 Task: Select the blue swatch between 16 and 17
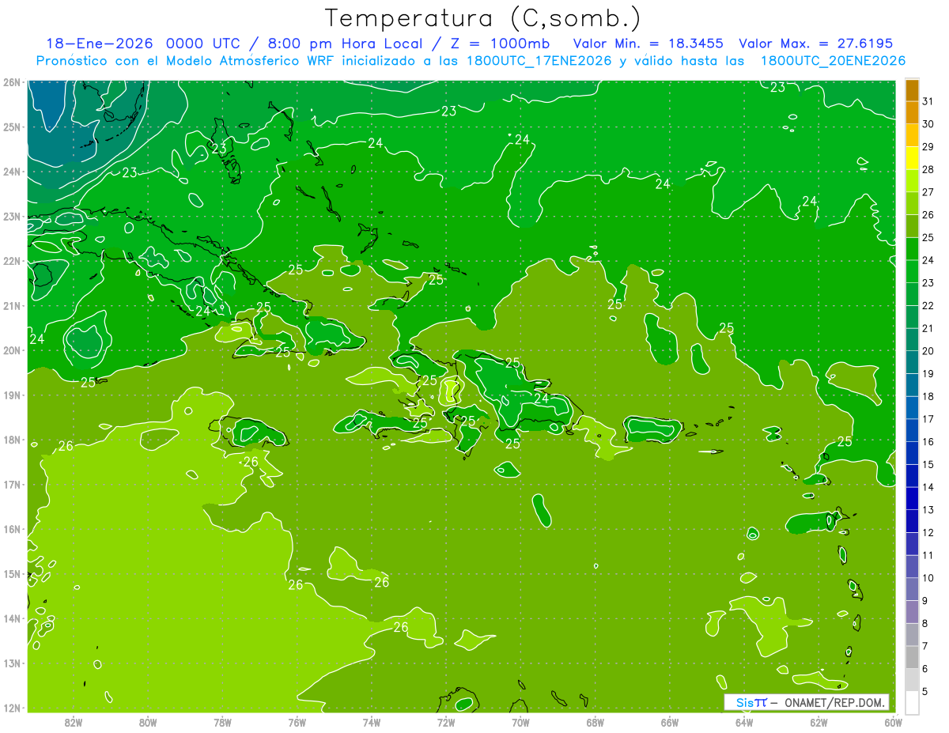(912, 430)
